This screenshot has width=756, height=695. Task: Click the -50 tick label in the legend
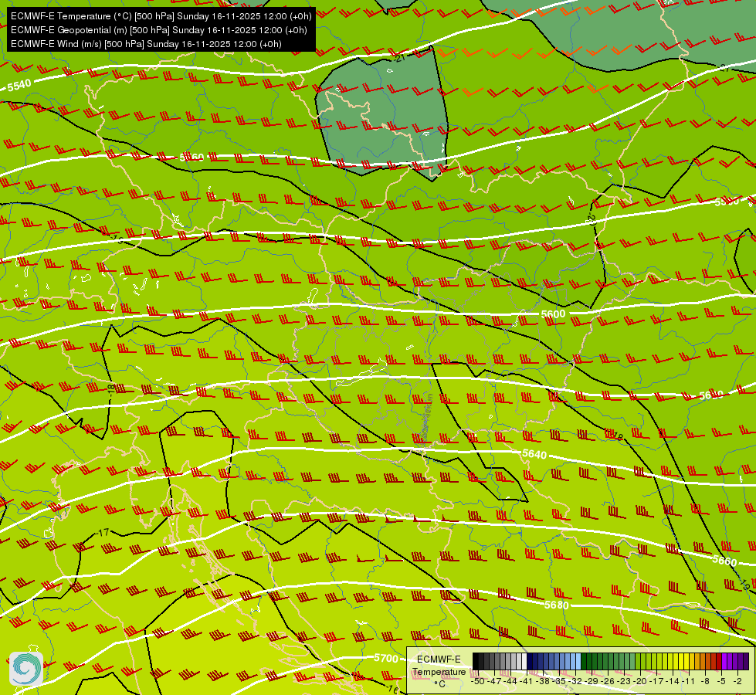pos(478,682)
